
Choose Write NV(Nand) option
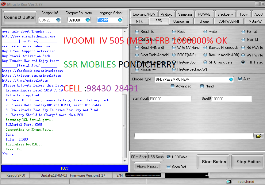tap(174, 48)
